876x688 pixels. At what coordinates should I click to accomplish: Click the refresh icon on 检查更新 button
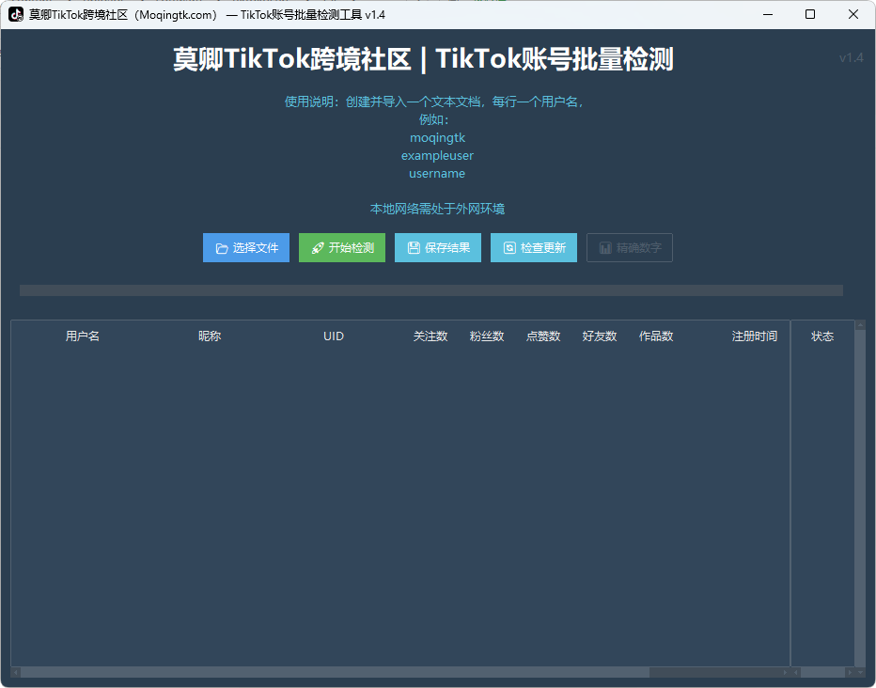509,248
